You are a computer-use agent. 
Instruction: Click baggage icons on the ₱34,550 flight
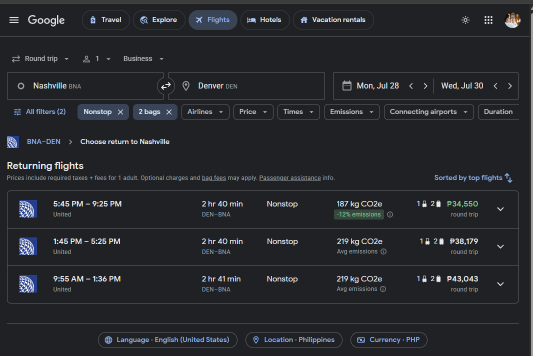click(x=429, y=203)
